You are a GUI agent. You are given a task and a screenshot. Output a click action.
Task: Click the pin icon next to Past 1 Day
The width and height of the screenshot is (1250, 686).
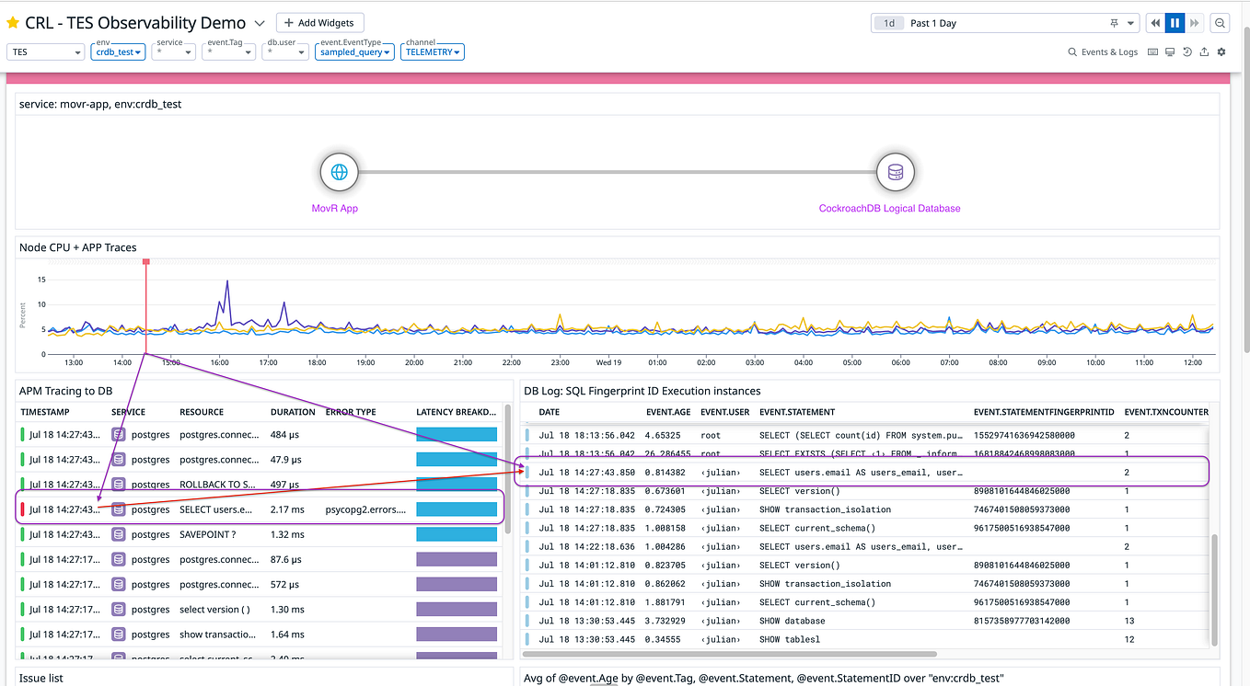(1114, 22)
